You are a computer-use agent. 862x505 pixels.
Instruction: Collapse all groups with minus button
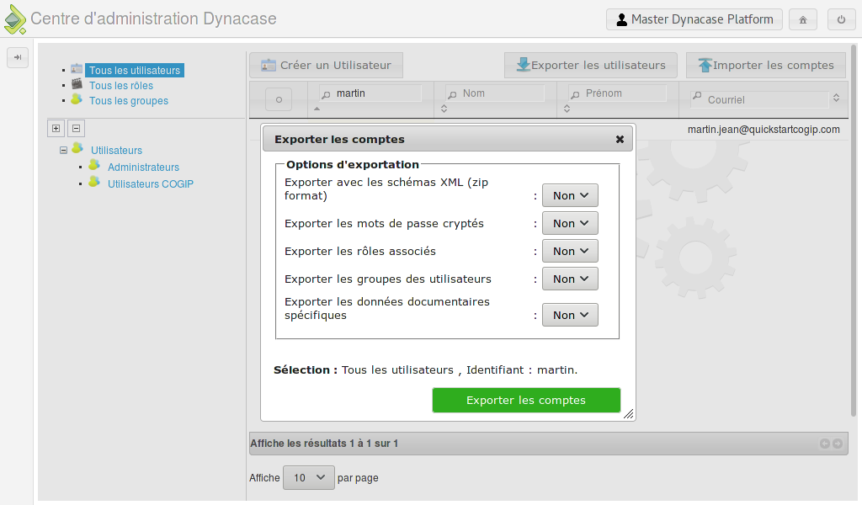(77, 129)
